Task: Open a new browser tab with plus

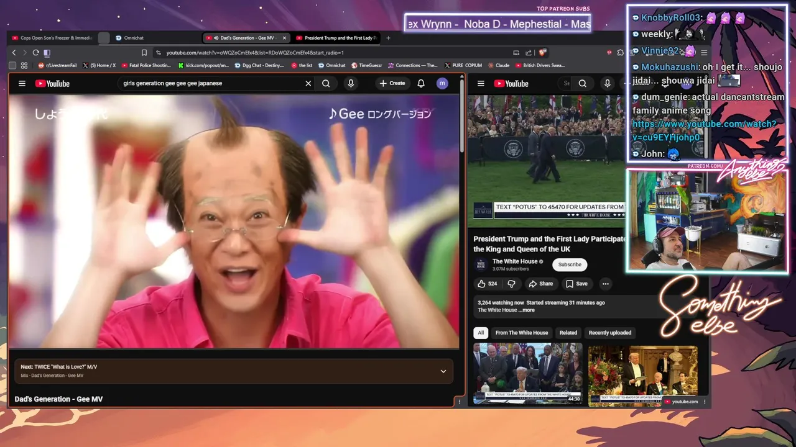Action: pos(388,38)
